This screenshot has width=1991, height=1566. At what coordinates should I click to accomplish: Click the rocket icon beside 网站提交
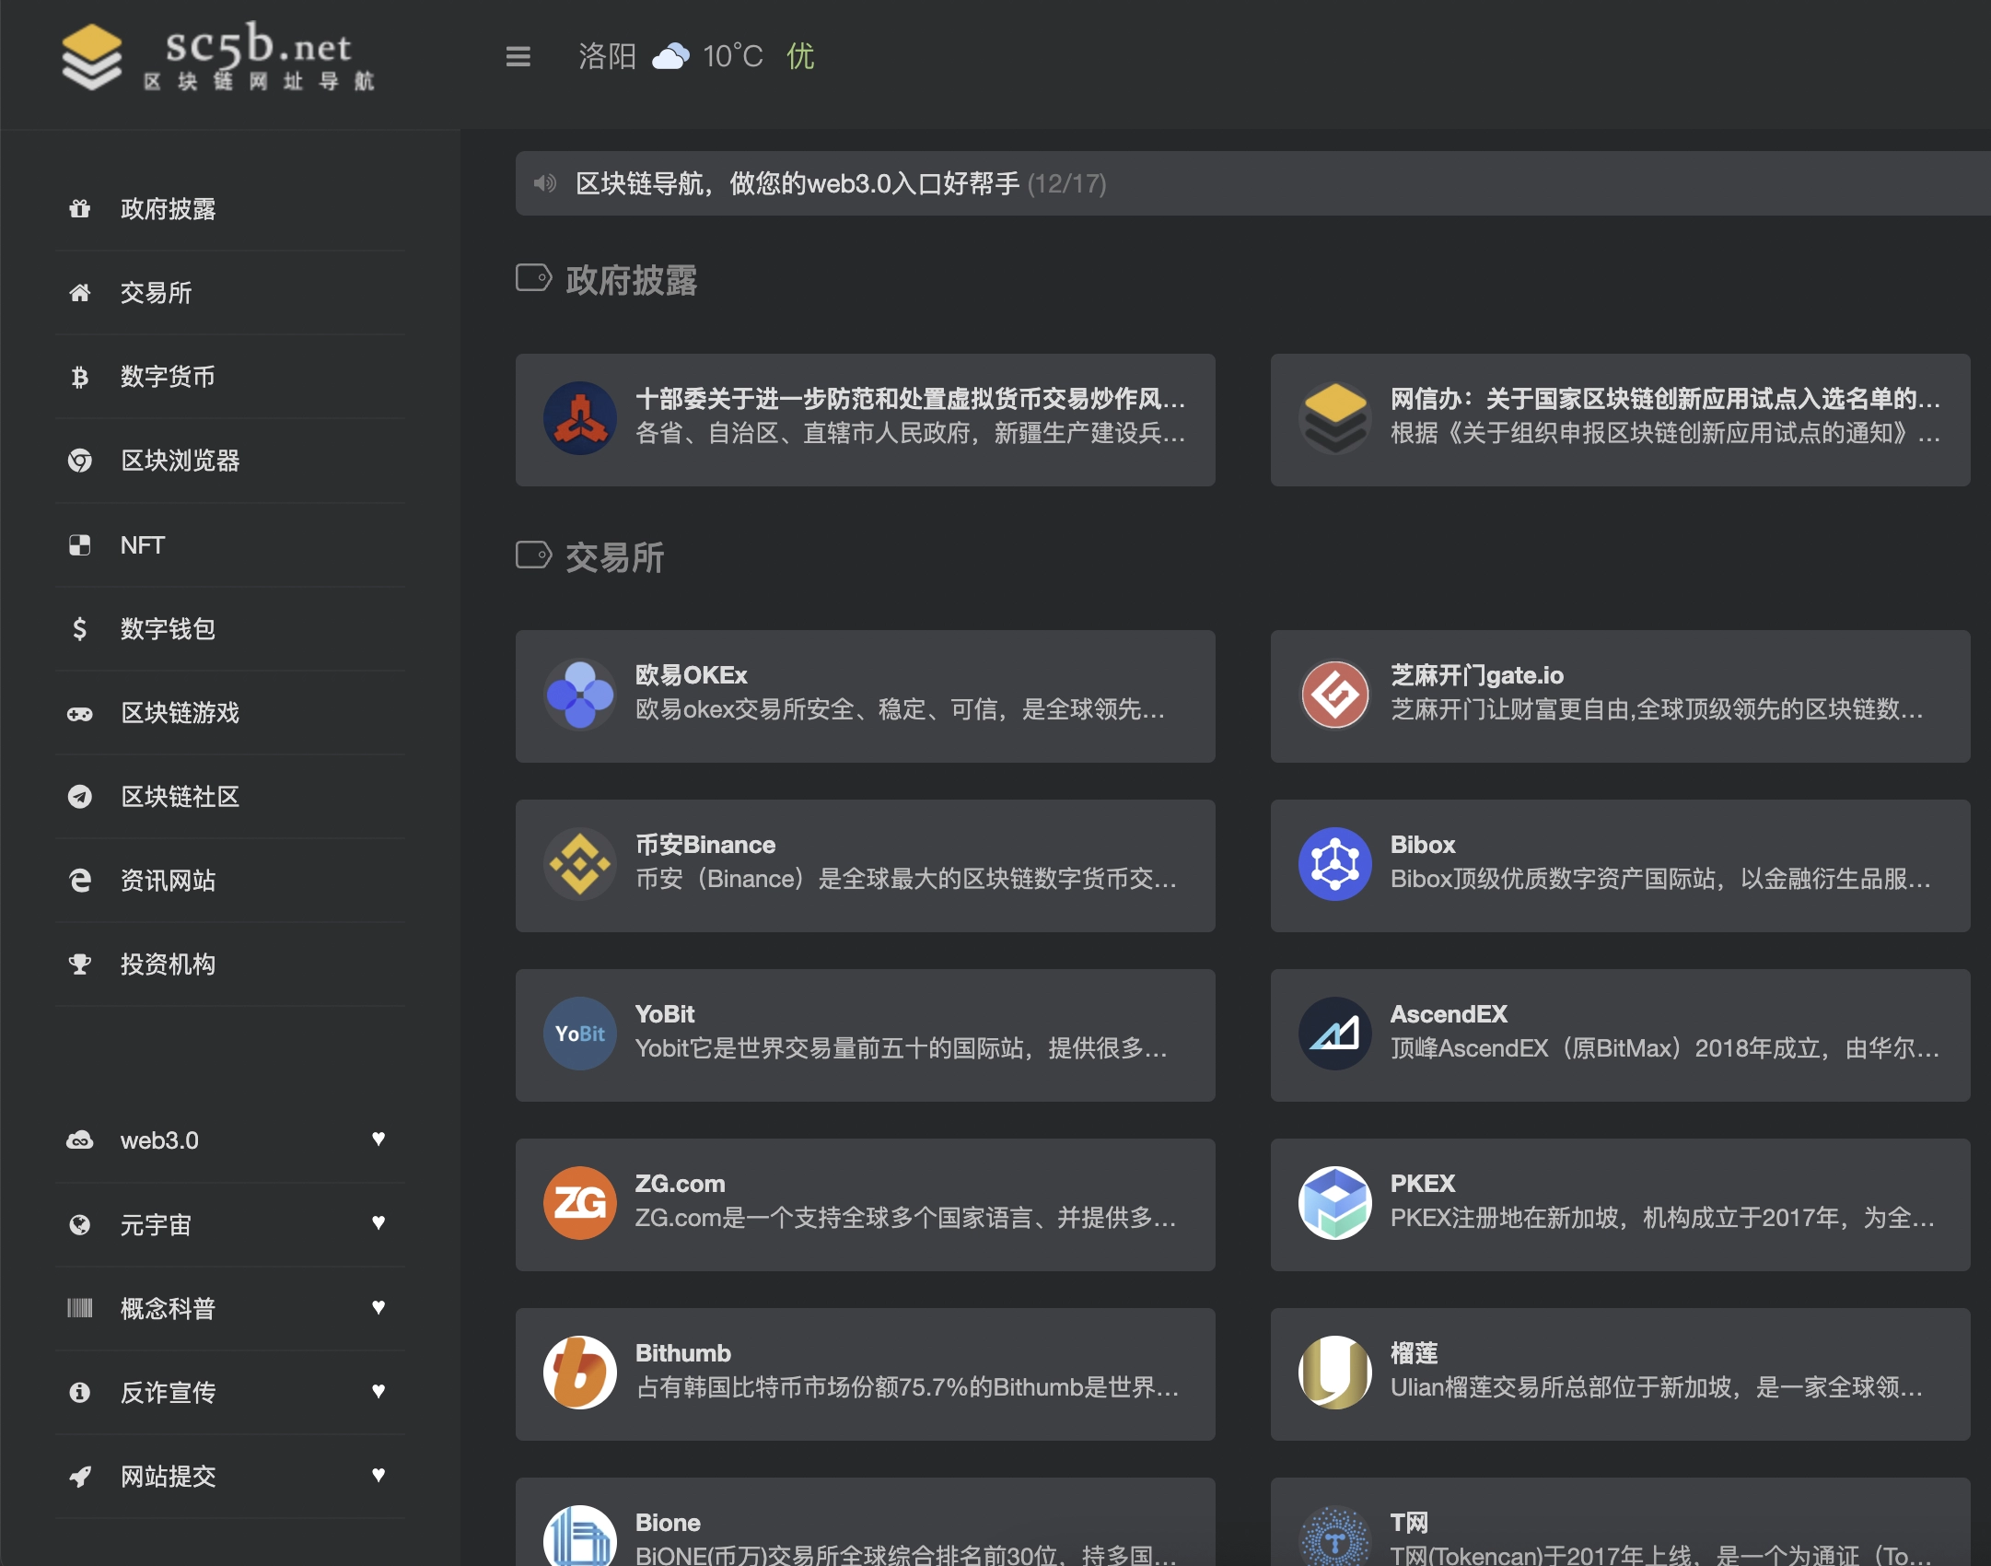(x=80, y=1476)
